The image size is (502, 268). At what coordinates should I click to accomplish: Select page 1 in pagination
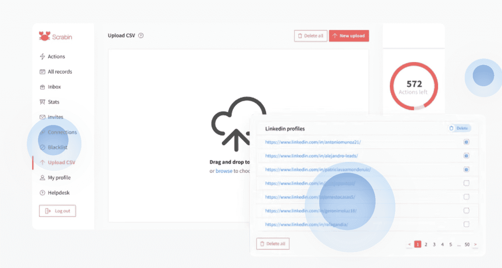[x=417, y=244]
